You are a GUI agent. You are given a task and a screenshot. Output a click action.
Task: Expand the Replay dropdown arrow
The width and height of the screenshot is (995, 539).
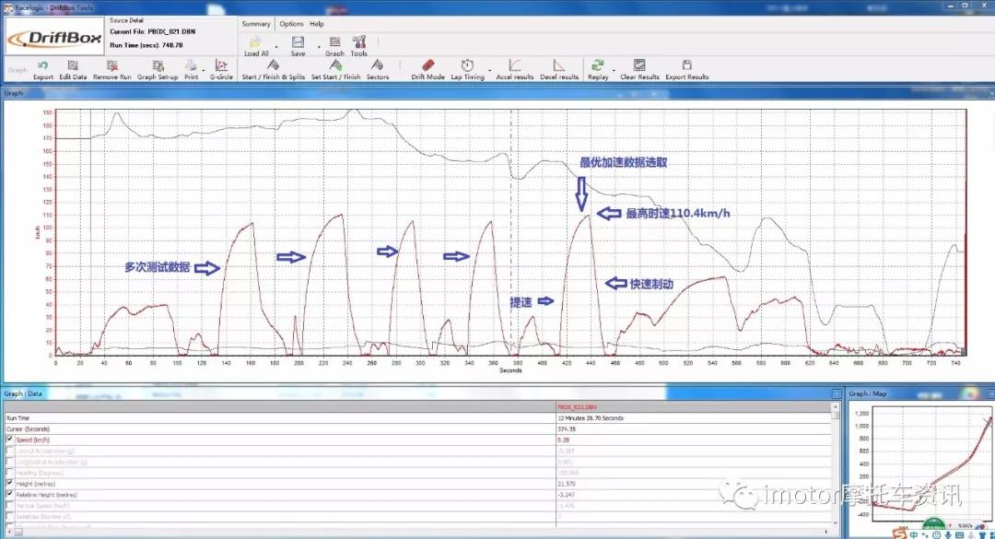pos(613,69)
